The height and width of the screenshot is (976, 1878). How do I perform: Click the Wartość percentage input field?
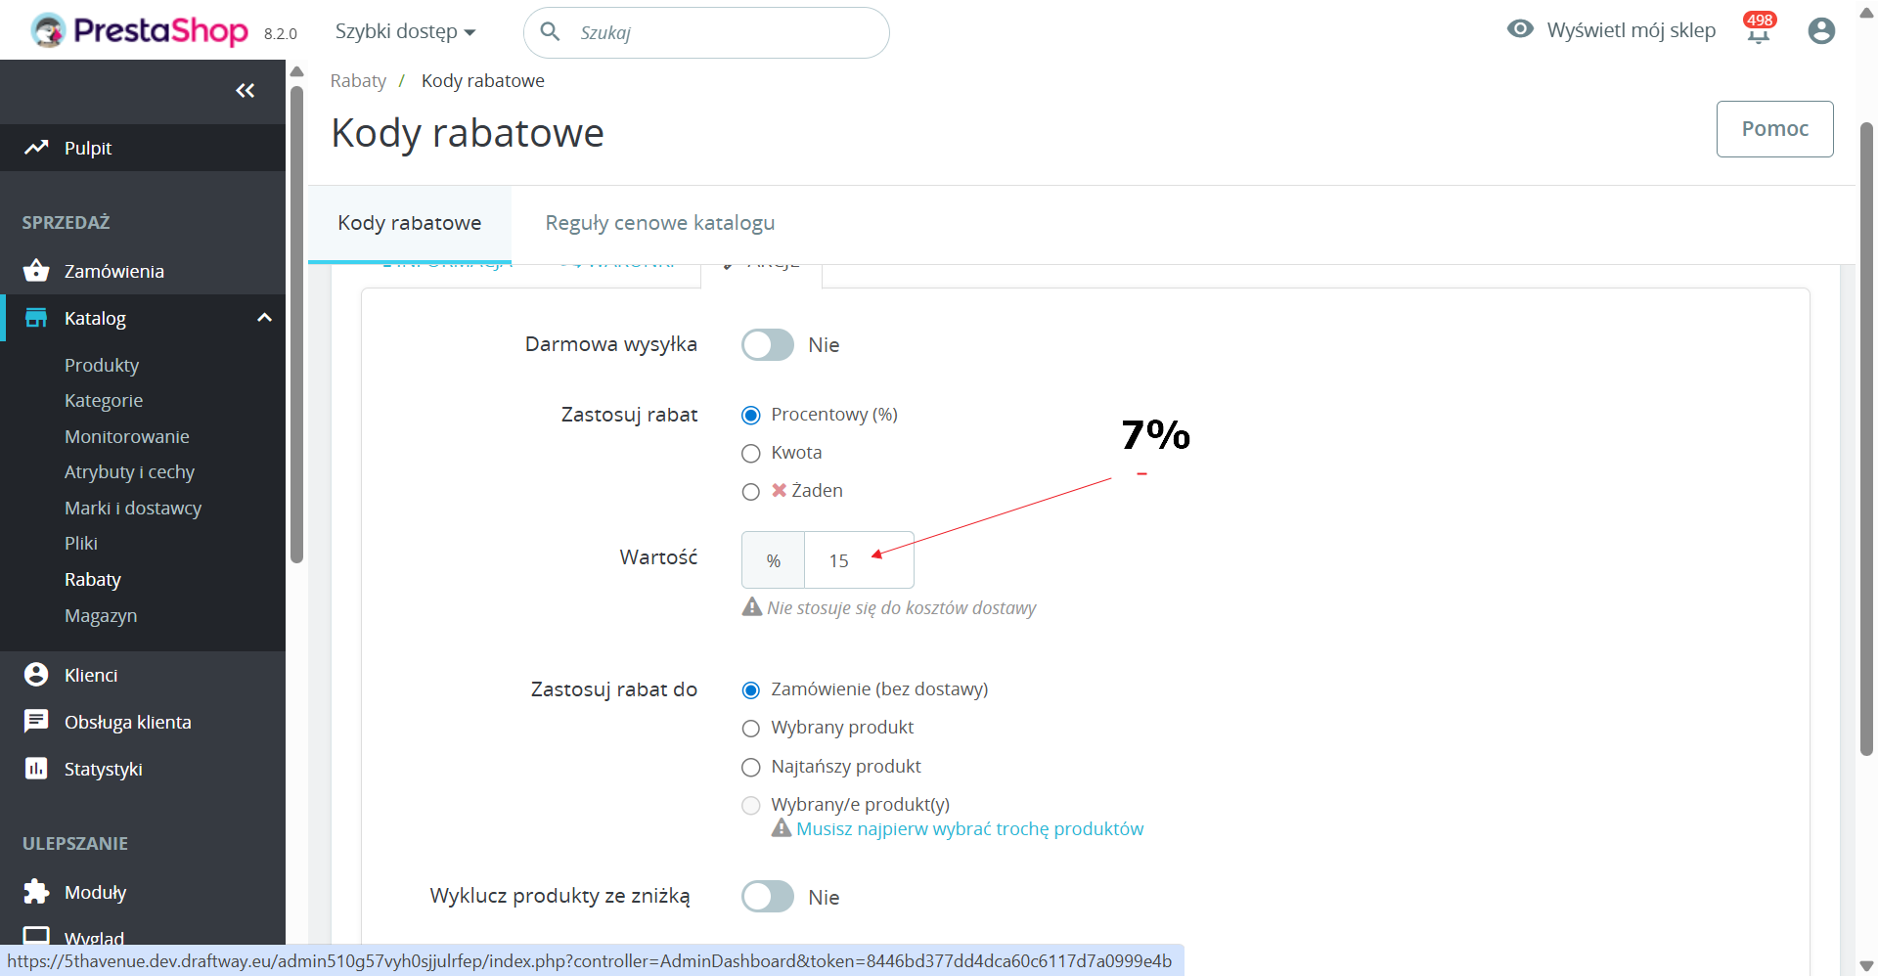pos(859,560)
